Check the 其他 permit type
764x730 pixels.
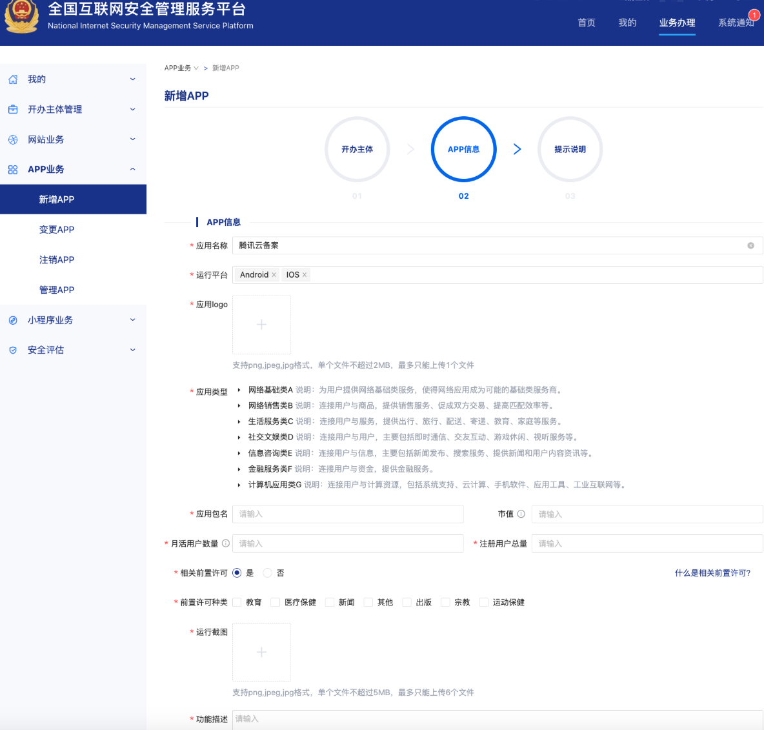(x=368, y=602)
